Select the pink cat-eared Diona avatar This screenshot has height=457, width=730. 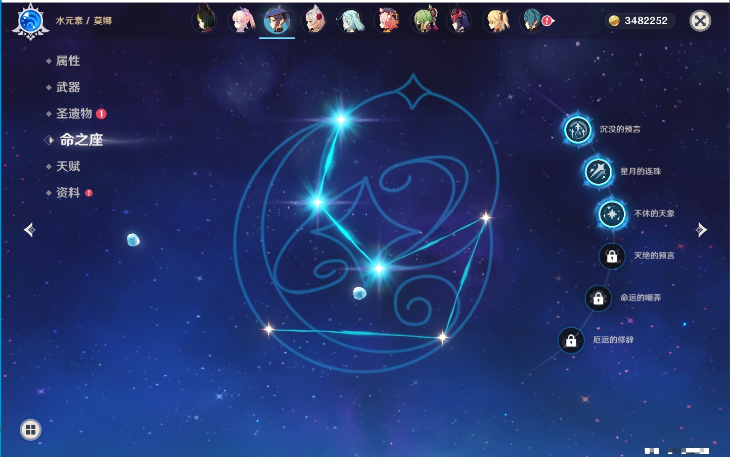[386, 20]
